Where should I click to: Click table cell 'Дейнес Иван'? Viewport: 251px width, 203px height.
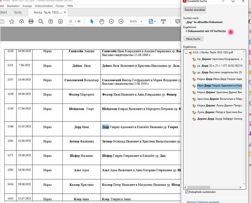[x=82, y=66]
